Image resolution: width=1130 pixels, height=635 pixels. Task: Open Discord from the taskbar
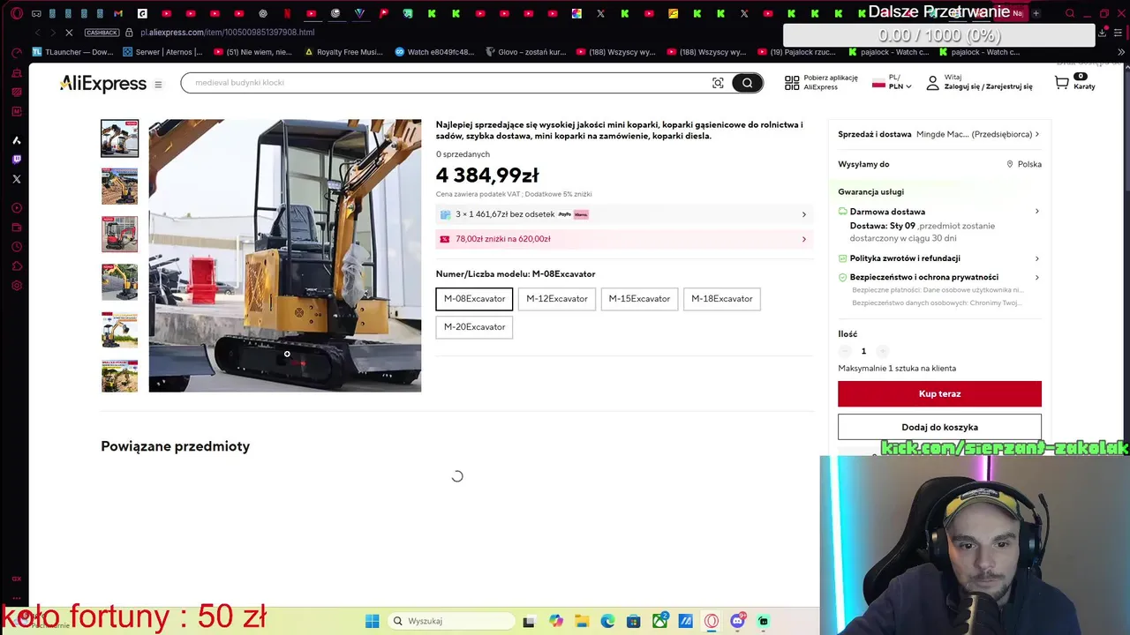coord(737,621)
